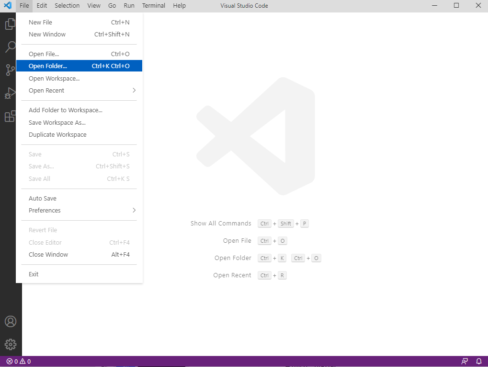Image resolution: width=488 pixels, height=367 pixels.
Task: Choose Exit from File menu
Action: (x=79, y=274)
